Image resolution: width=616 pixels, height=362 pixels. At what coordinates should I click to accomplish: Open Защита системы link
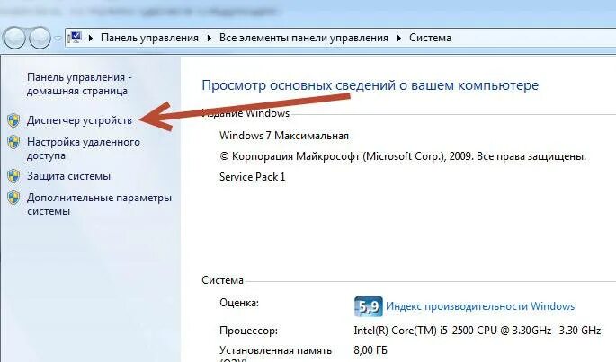68,176
